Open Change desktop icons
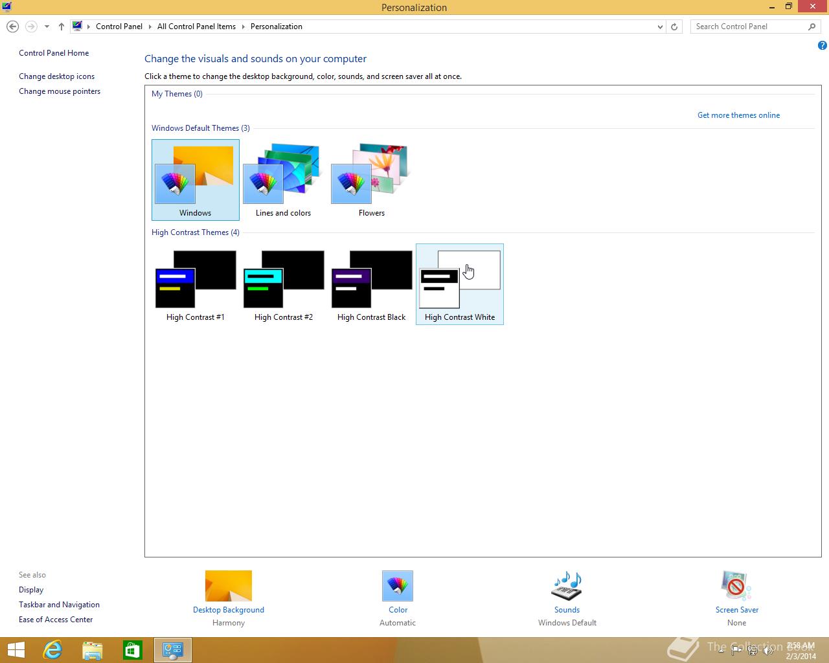This screenshot has width=829, height=663. 56,76
